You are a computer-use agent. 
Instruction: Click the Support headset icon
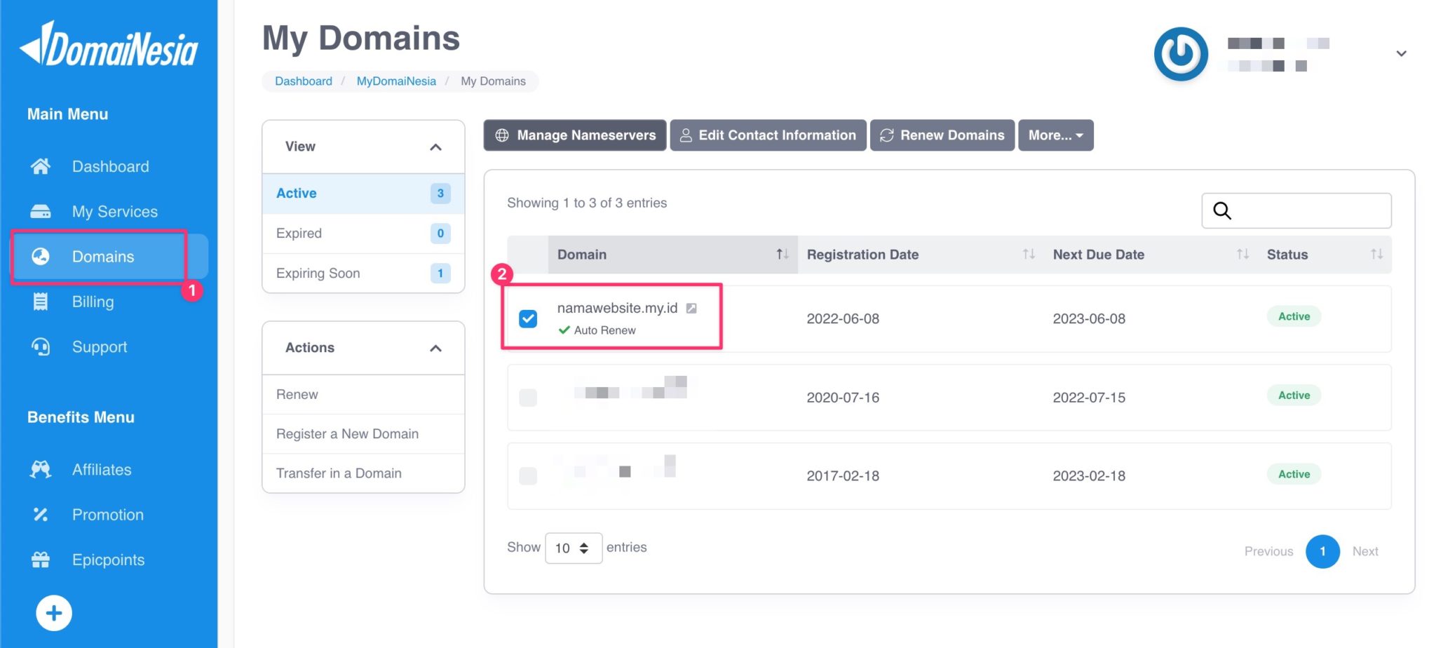click(40, 346)
